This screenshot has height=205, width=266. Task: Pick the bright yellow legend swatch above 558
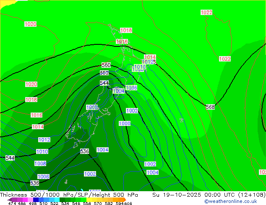(89, 200)
